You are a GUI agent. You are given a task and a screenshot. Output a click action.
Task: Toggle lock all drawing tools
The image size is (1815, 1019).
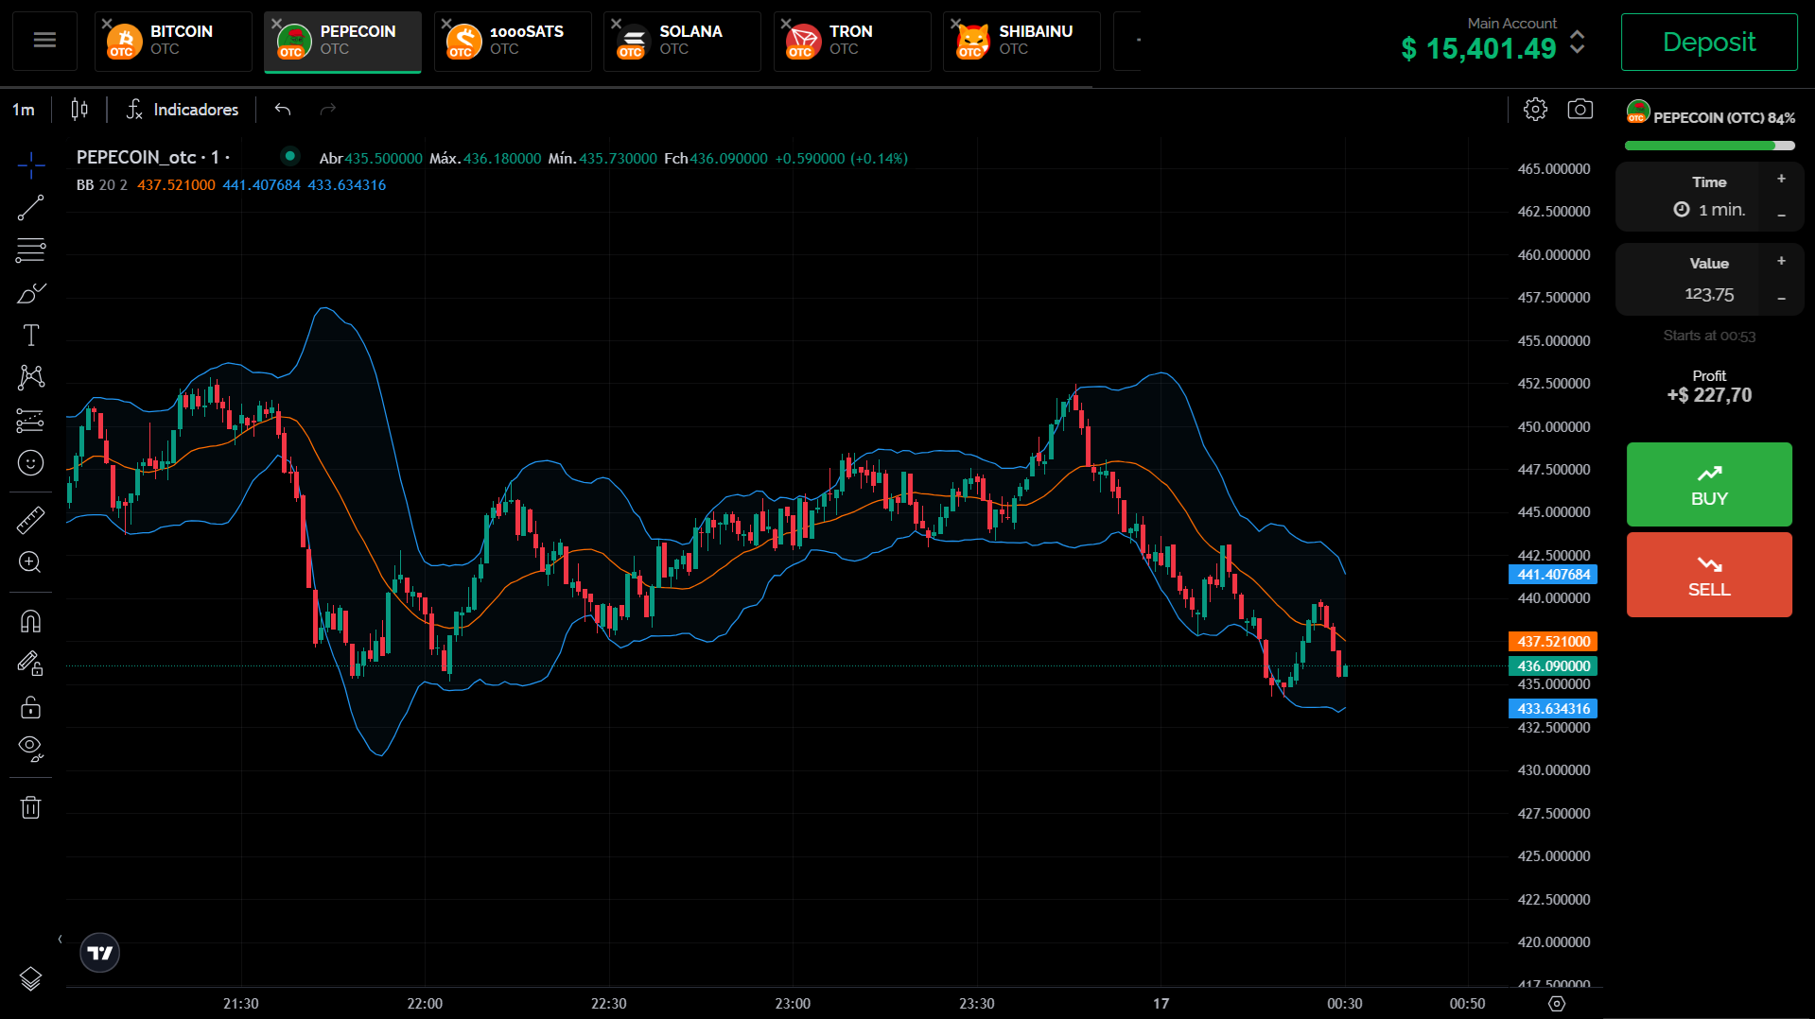click(x=30, y=707)
